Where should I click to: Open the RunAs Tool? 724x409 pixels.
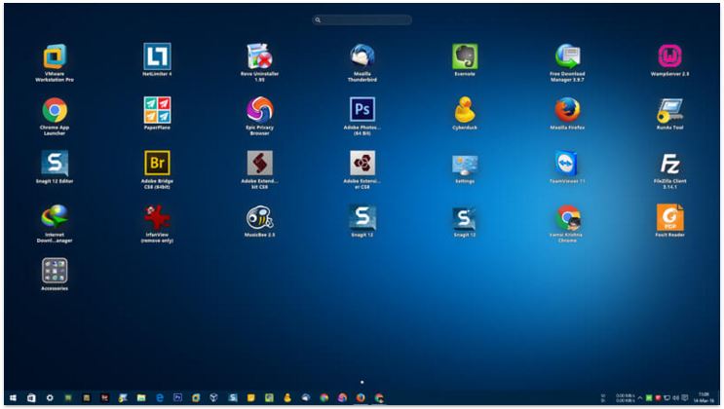[670, 110]
